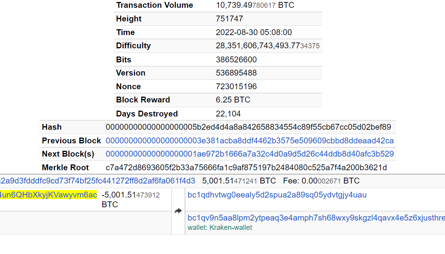Click the Days Destroyed value 22,104

[x=228, y=114]
